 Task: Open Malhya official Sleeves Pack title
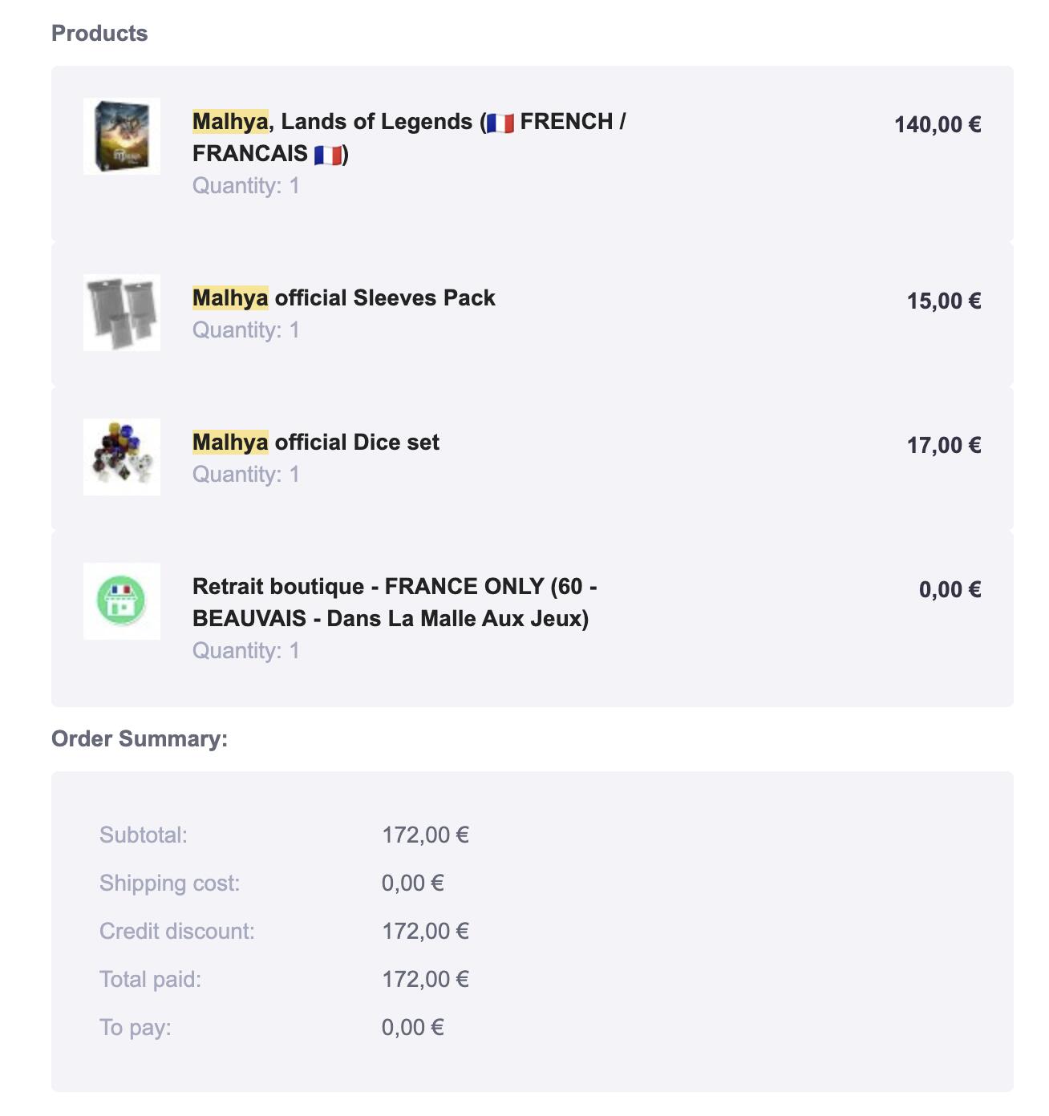pos(344,297)
